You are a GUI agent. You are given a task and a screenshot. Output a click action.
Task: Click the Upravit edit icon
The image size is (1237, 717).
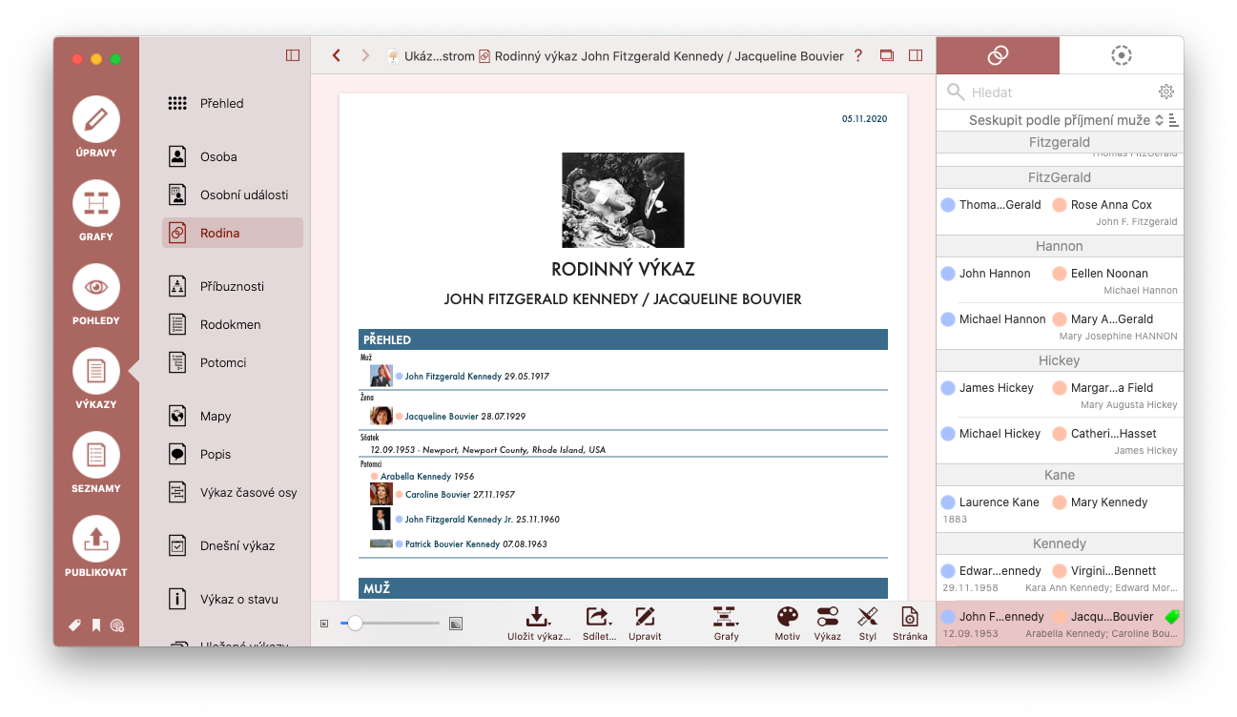point(645,624)
